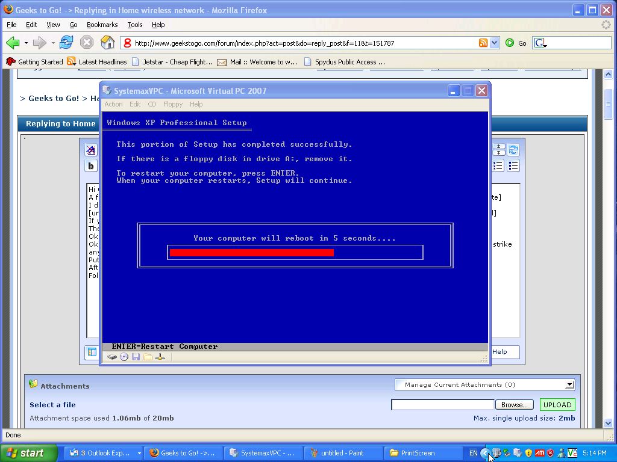
Task: Click the page scrollbar down arrow
Action: click(608, 423)
